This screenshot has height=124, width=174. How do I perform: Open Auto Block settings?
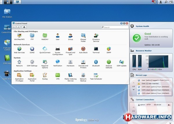coord(83,50)
